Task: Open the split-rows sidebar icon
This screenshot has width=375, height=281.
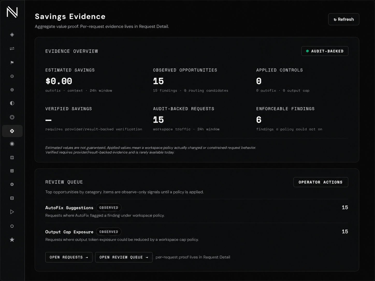Action: click(x=12, y=198)
